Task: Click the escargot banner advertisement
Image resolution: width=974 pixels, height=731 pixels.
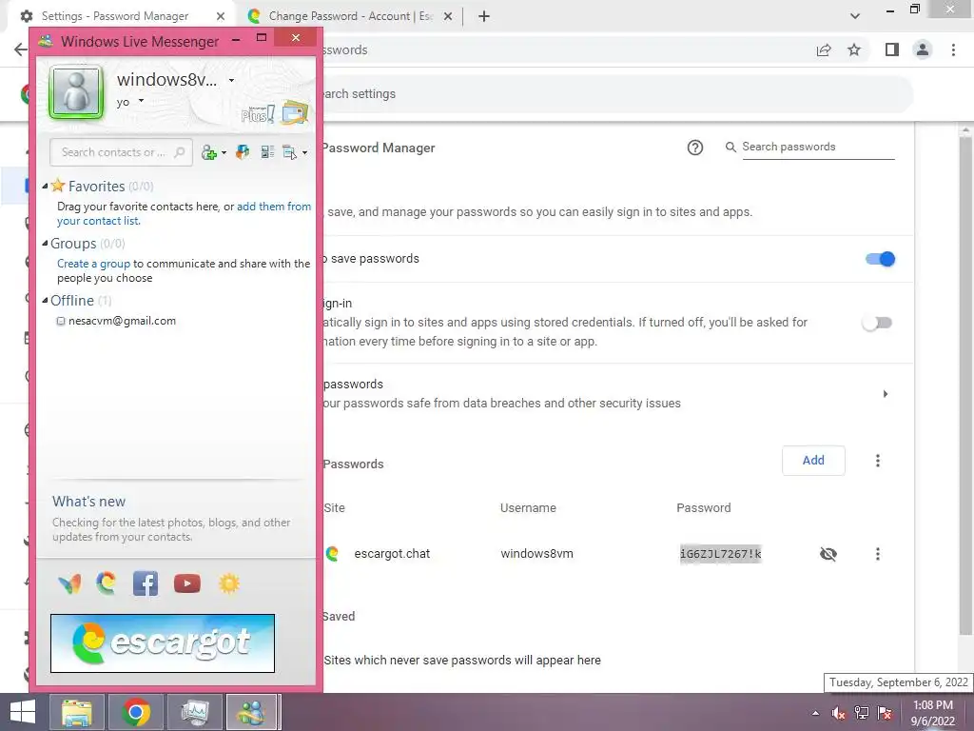Action: 163,643
